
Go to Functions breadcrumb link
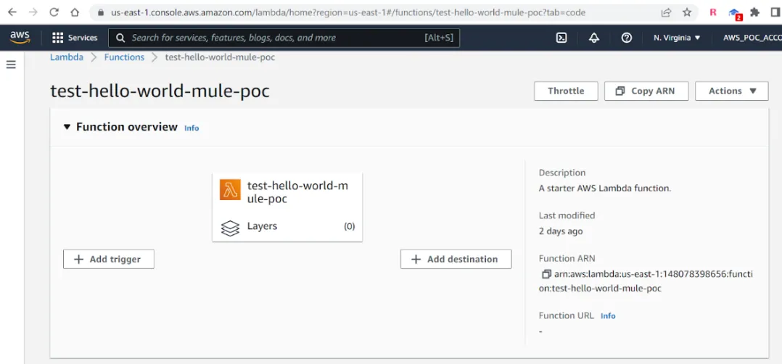(x=124, y=57)
